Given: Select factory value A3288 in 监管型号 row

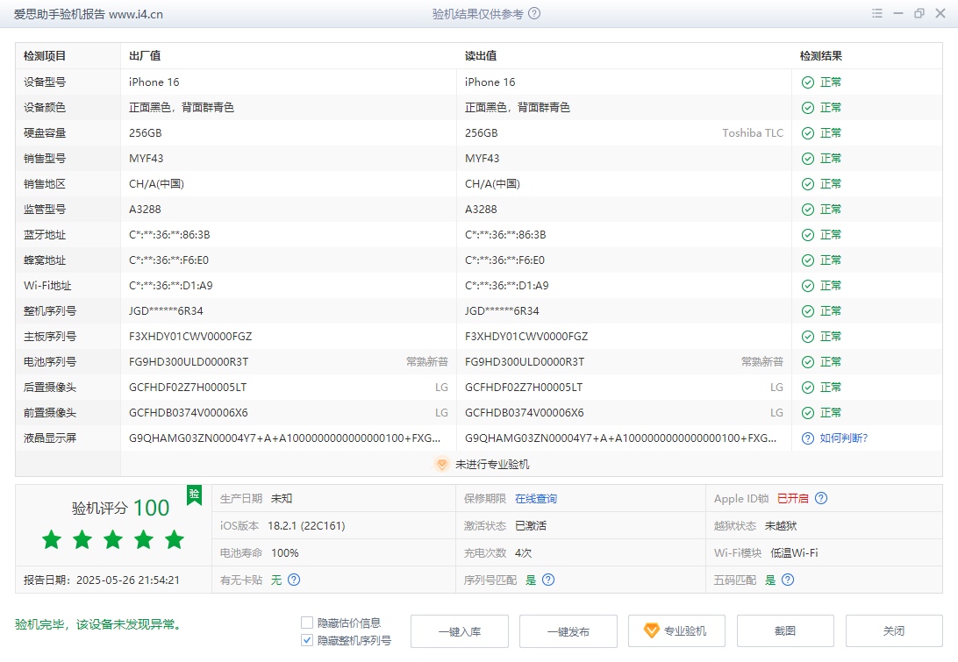Looking at the screenshot, I should (x=145, y=210).
